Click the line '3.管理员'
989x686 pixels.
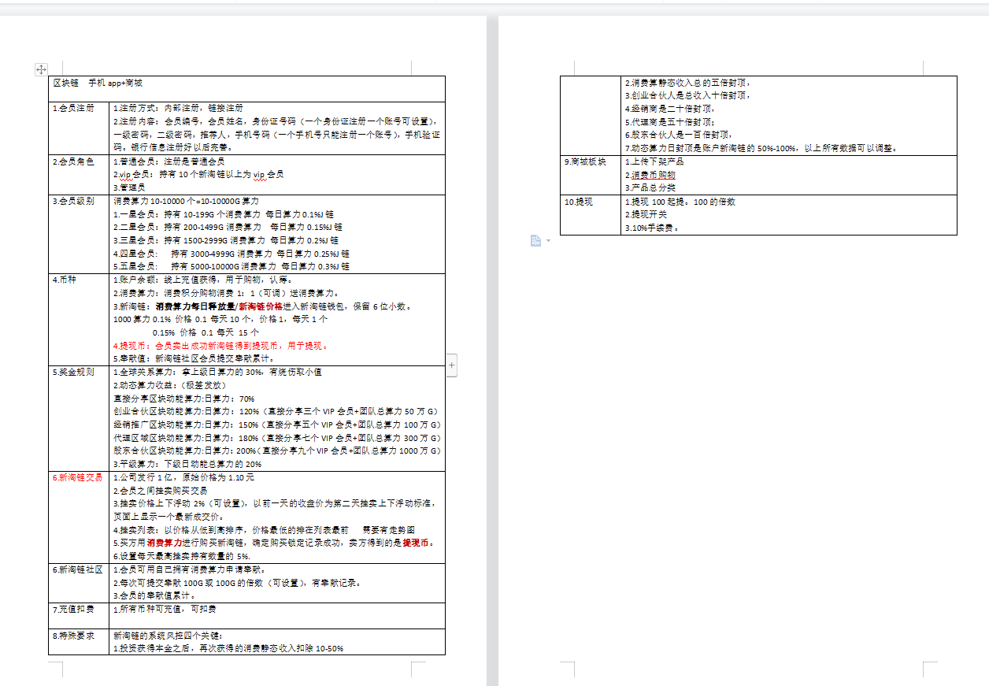coord(130,187)
